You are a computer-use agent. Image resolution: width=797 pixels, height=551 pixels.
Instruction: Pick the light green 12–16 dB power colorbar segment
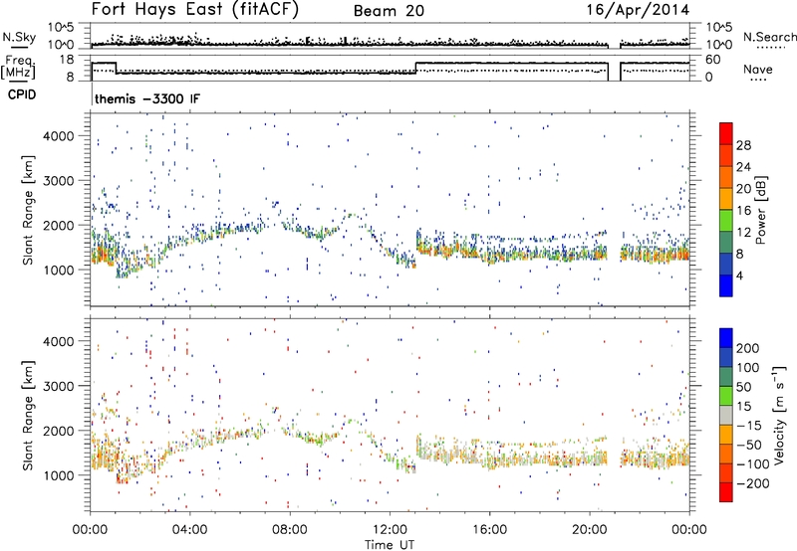[x=726, y=221]
